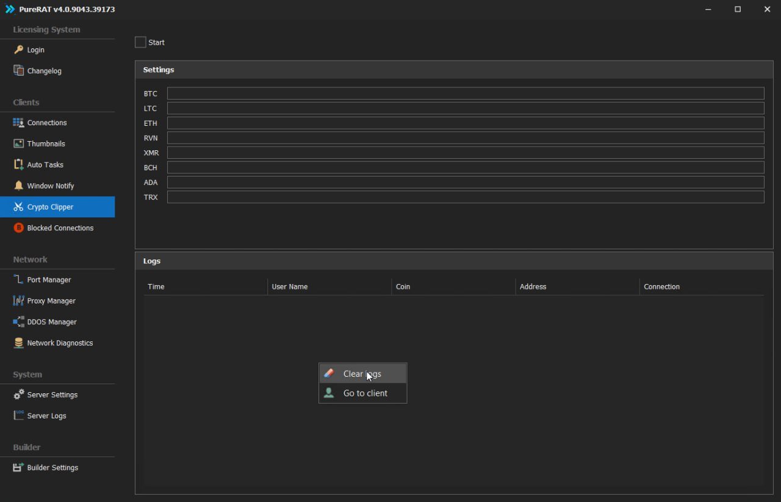The height and width of the screenshot is (502, 781).
Task: Sort logs by User Name column
Action: tap(329, 286)
